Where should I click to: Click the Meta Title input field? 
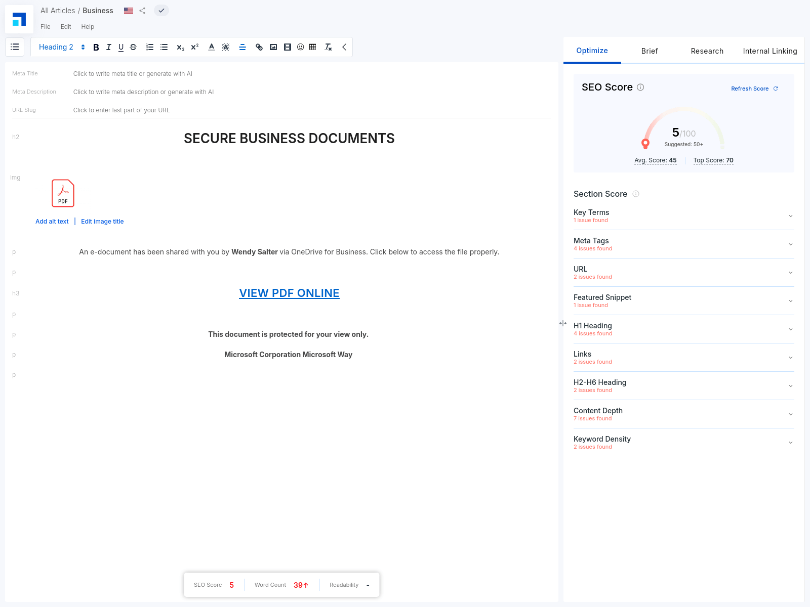tap(312, 74)
